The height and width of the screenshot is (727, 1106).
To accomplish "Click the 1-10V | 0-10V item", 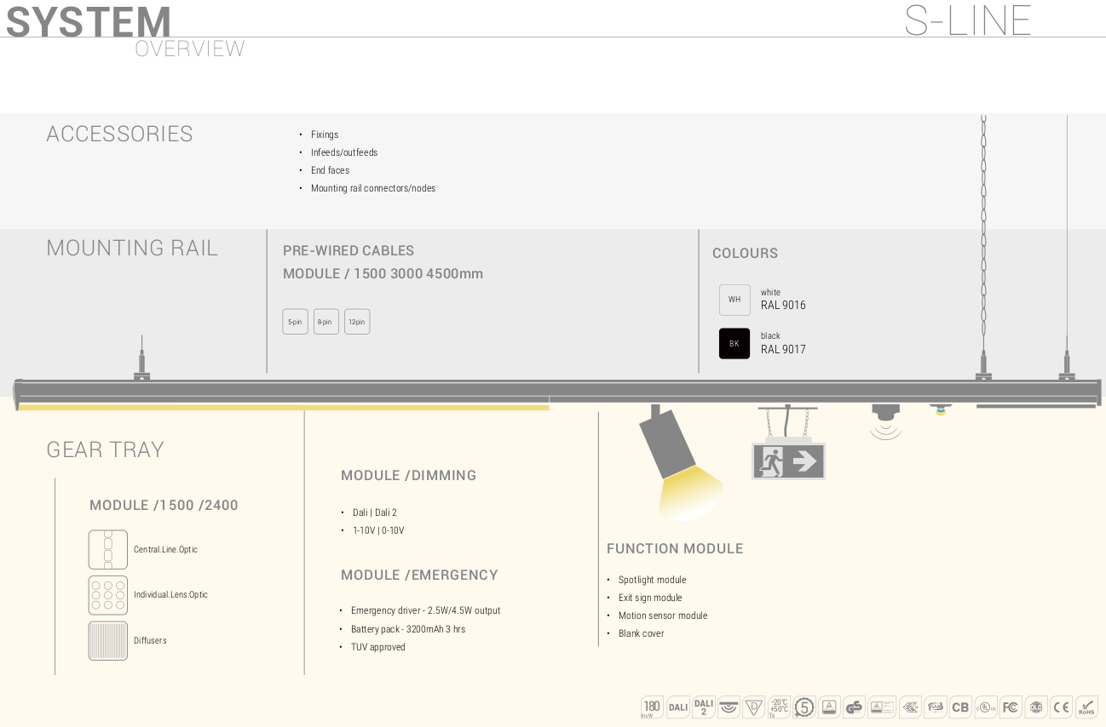I will click(x=378, y=530).
